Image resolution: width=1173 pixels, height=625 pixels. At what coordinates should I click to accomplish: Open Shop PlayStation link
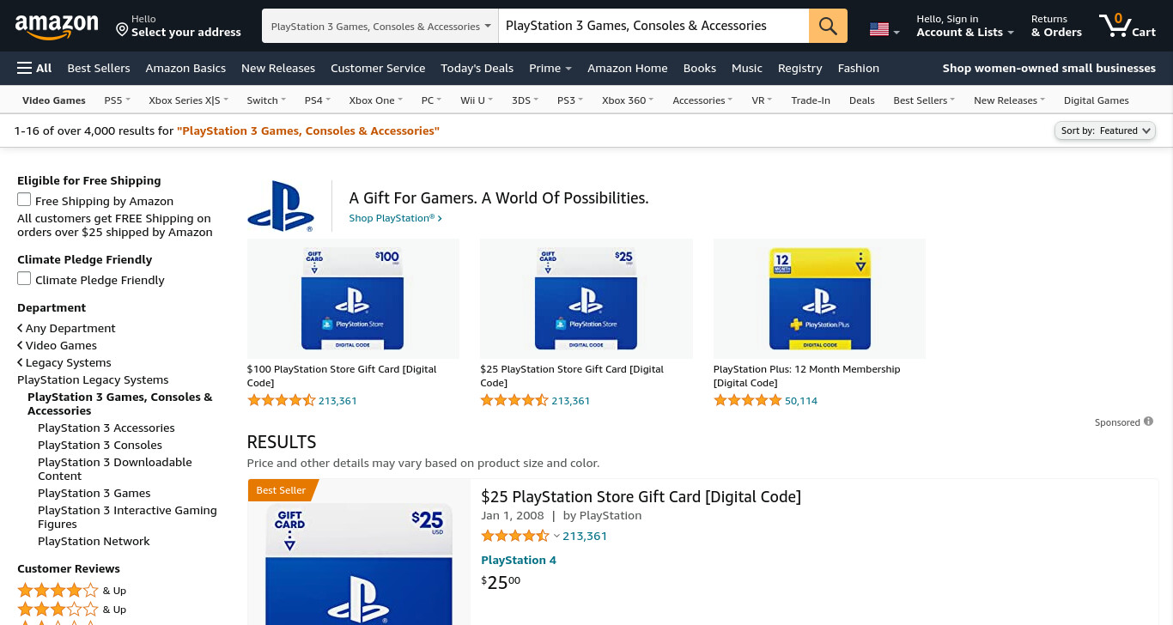point(395,218)
